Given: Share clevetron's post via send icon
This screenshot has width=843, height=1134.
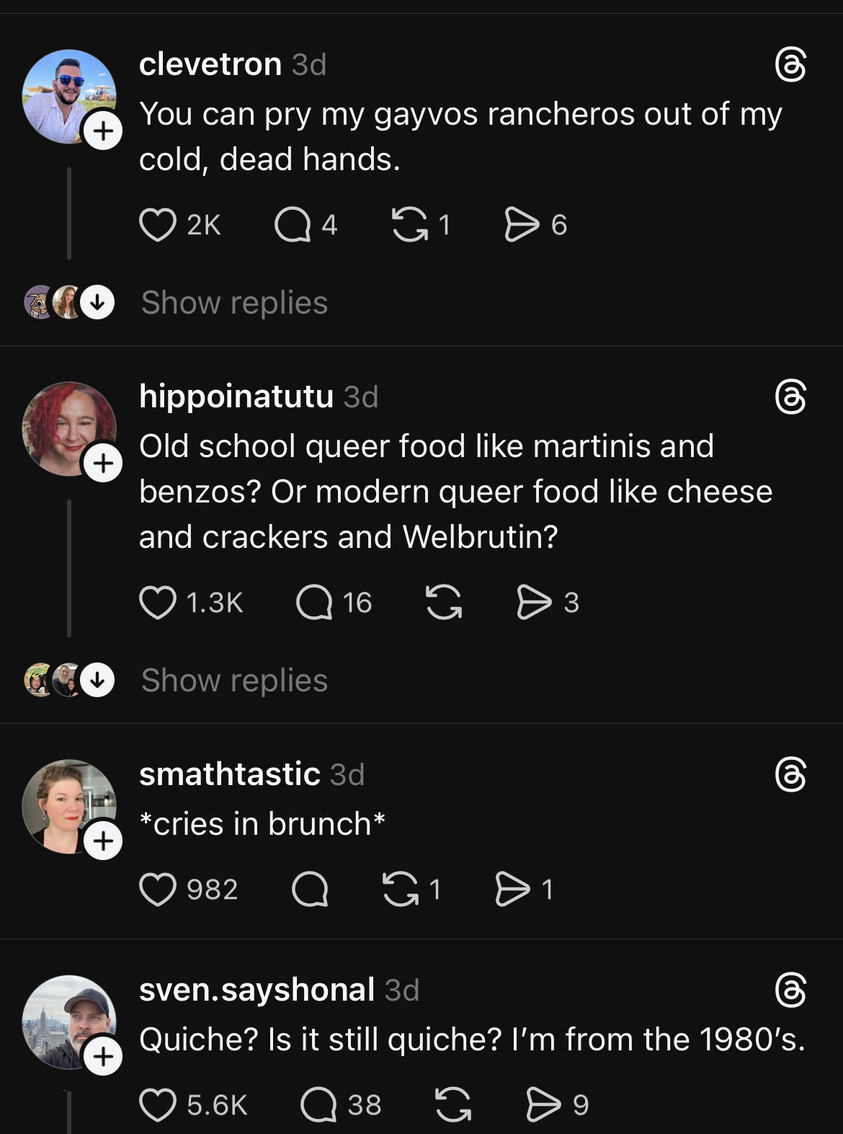Looking at the screenshot, I should (522, 225).
